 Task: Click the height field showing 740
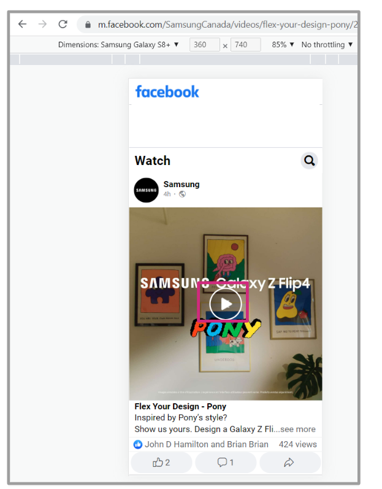click(x=245, y=45)
